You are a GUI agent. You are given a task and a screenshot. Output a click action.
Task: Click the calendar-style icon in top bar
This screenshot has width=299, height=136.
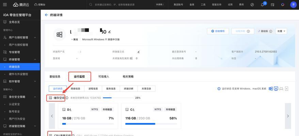point(273,5)
